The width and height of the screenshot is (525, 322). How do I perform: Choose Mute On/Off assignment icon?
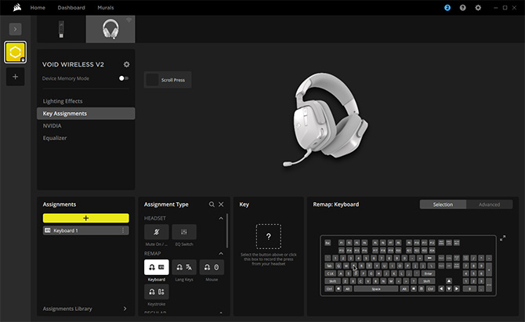157,232
